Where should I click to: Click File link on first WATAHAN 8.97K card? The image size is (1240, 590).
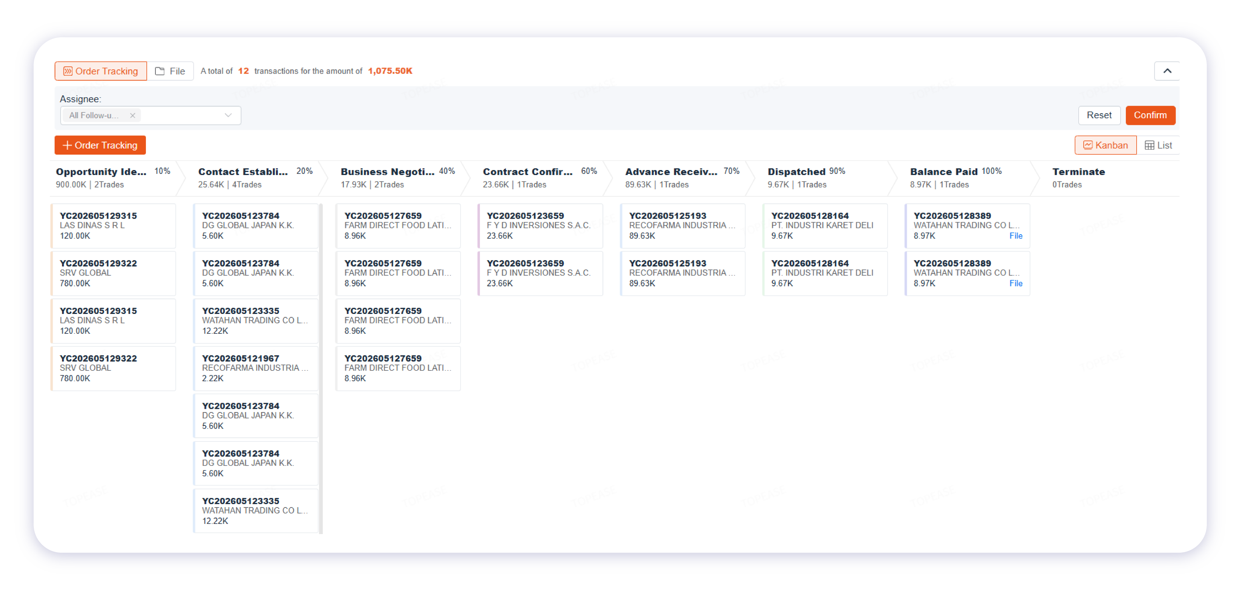1016,236
